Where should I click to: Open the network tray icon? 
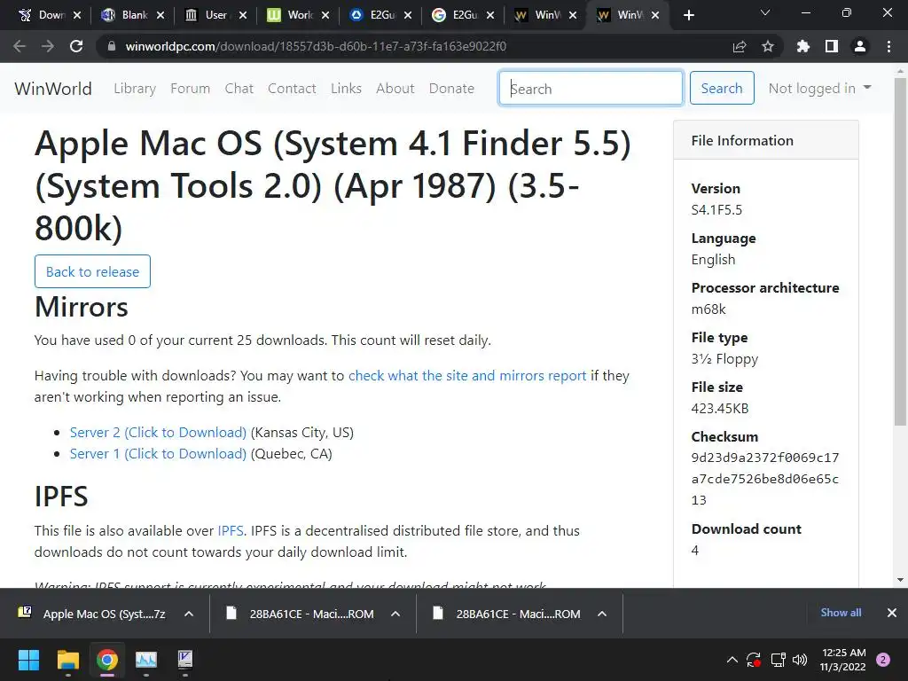tap(778, 660)
